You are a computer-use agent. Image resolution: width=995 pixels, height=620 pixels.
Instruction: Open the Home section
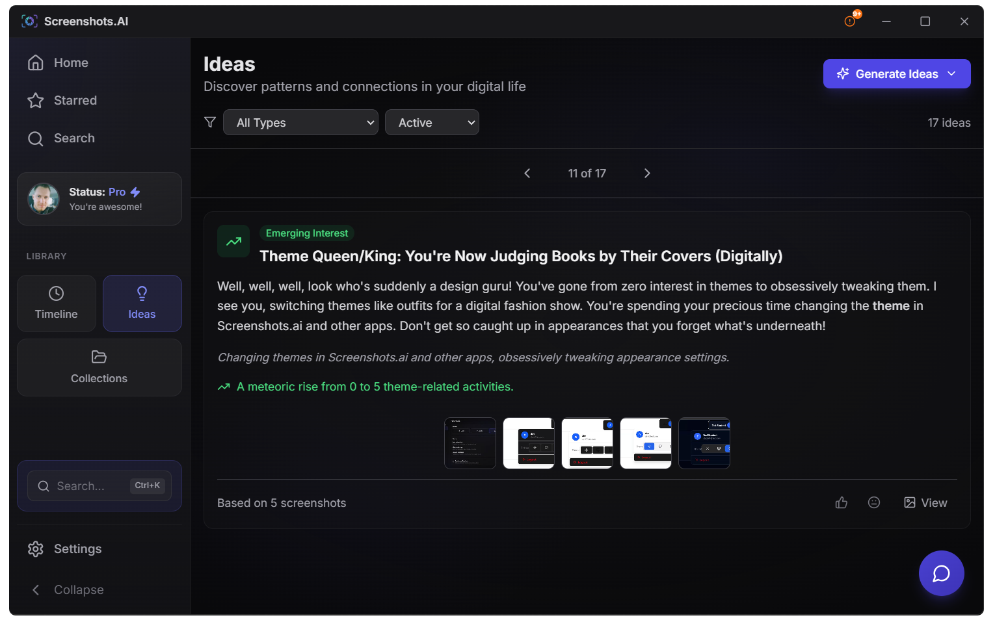70,62
